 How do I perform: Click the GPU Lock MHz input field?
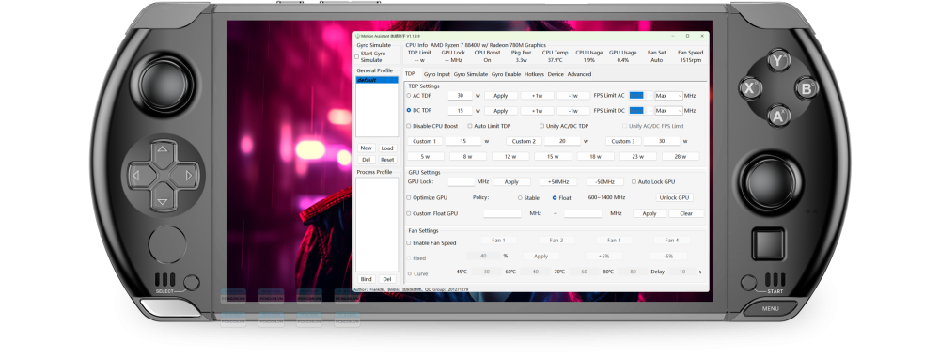[x=461, y=181]
